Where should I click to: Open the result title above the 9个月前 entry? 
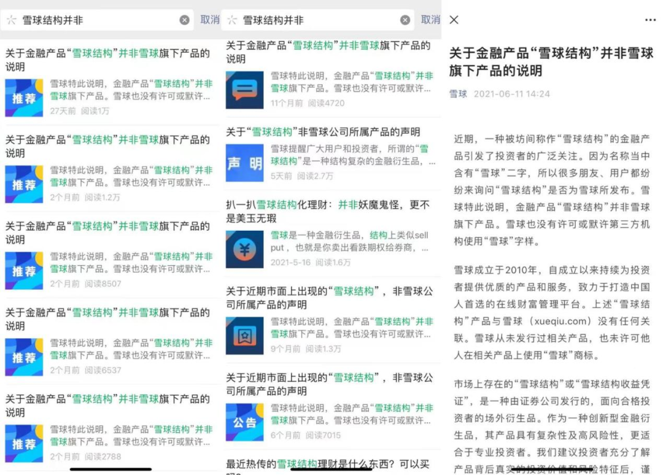330,298
